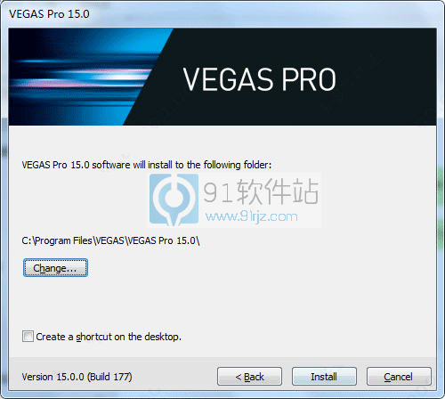
Task: Click the VEGAS PRO logo text in banner
Action: coord(259,79)
